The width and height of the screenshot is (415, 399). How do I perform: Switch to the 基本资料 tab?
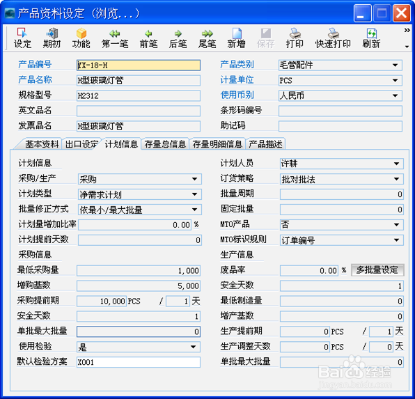pos(40,144)
